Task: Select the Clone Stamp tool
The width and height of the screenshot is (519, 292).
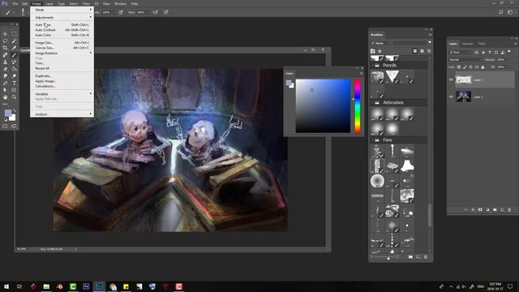Action: click(5, 62)
